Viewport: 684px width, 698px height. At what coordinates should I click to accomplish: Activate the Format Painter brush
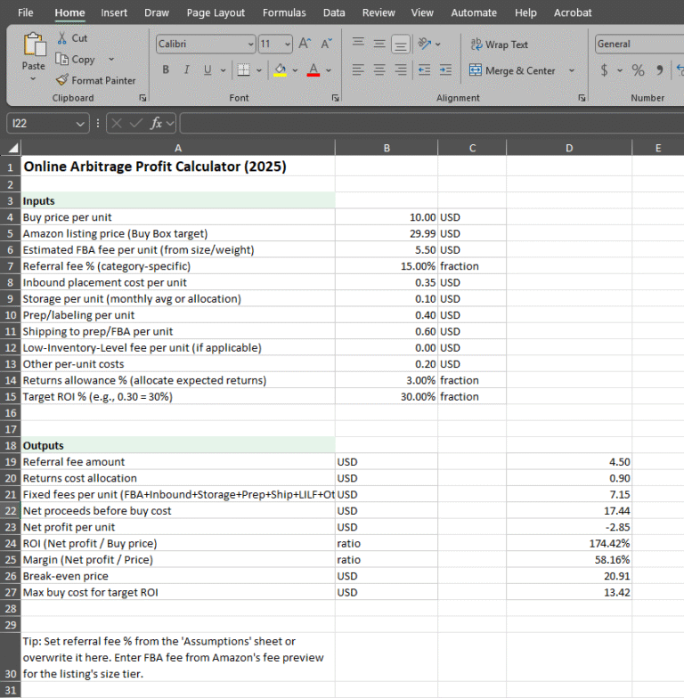pyautogui.click(x=62, y=80)
